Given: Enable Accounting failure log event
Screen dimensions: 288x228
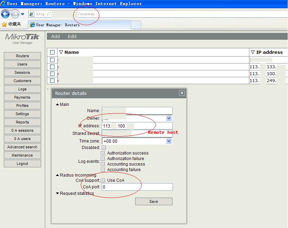Looking at the screenshot, I should coord(103,170).
